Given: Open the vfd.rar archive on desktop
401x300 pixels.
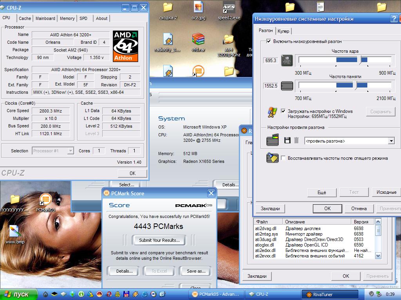Looking at the screenshot, I should click(x=199, y=42).
